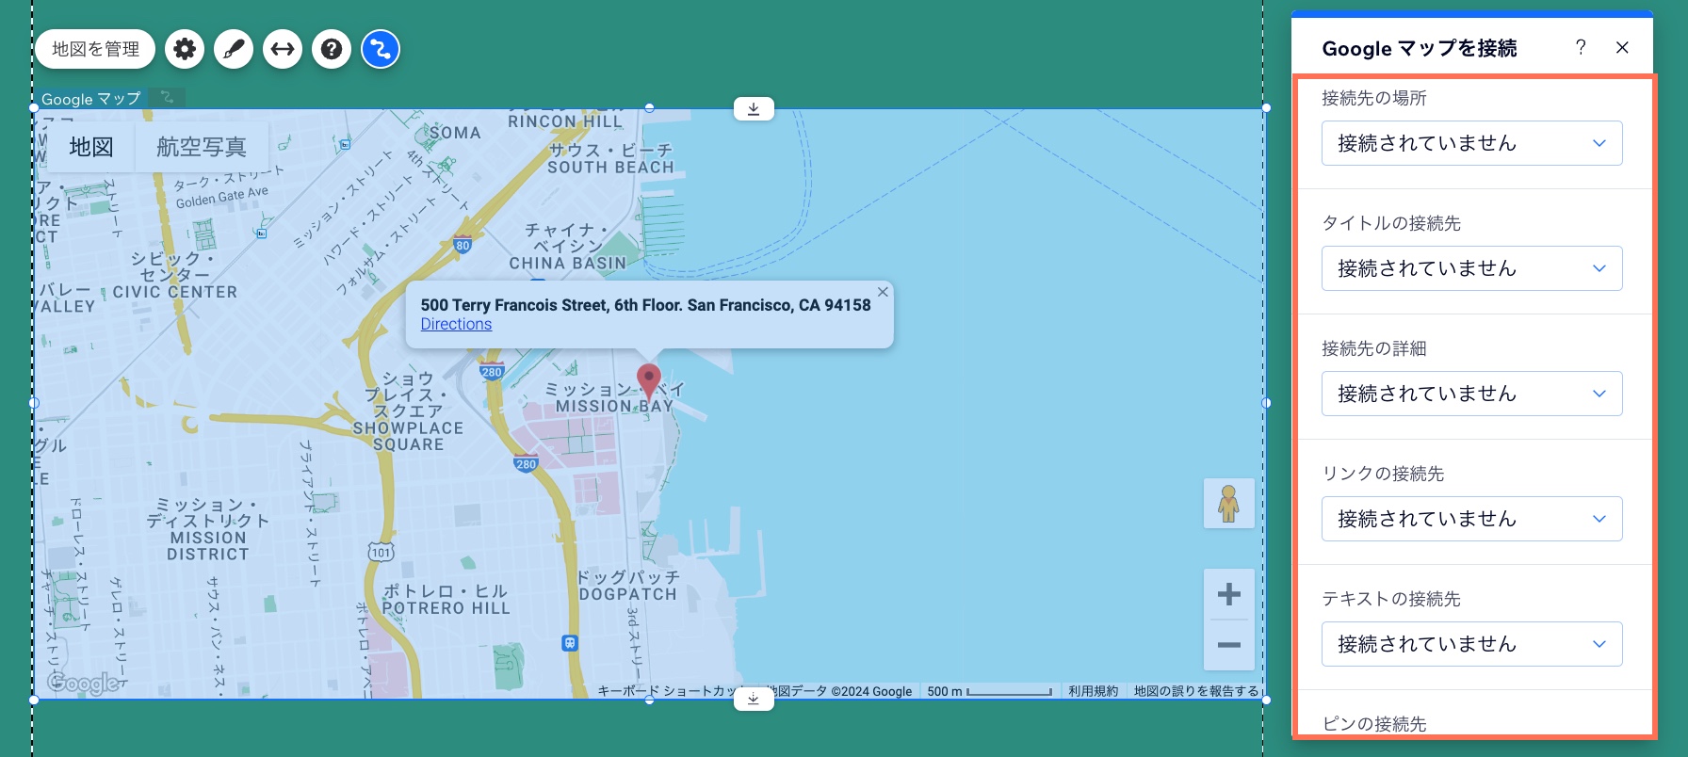The image size is (1688, 757).
Task: Close the address info popup on map
Action: (x=883, y=292)
